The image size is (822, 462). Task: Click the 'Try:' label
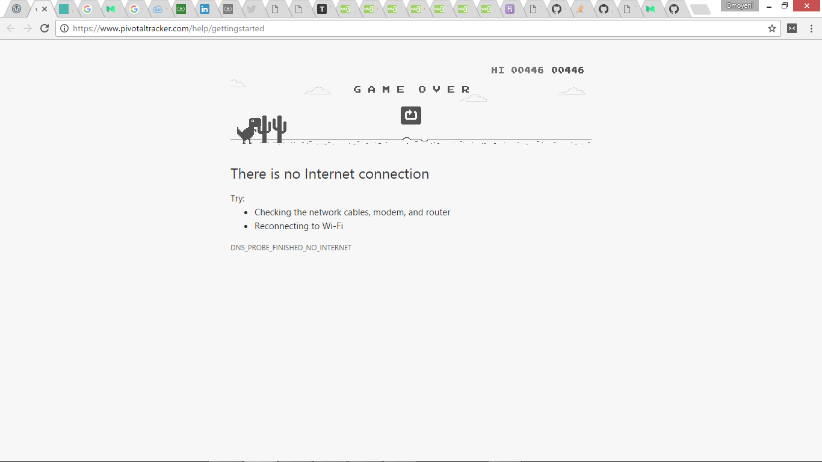pyautogui.click(x=238, y=199)
